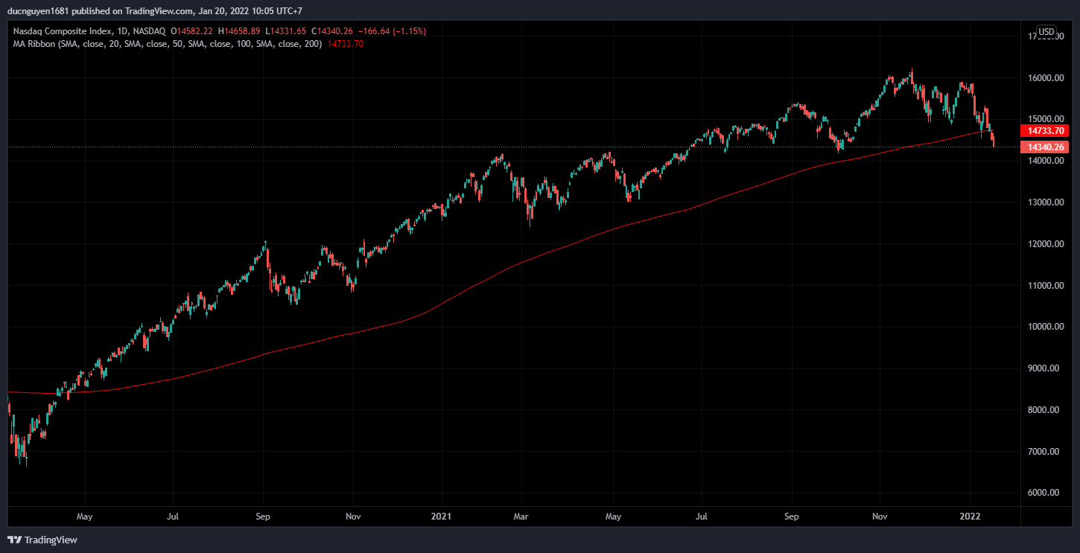Click the 2021 label on the time axis
The height and width of the screenshot is (553, 1080).
(442, 516)
